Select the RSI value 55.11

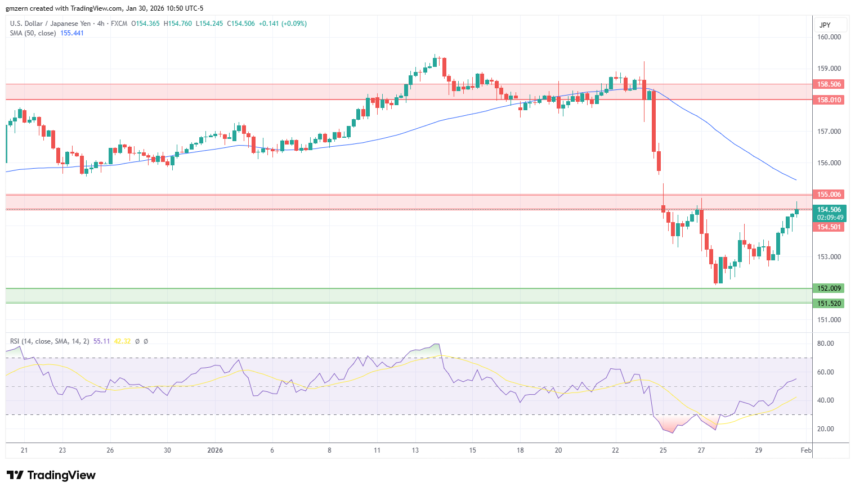101,341
